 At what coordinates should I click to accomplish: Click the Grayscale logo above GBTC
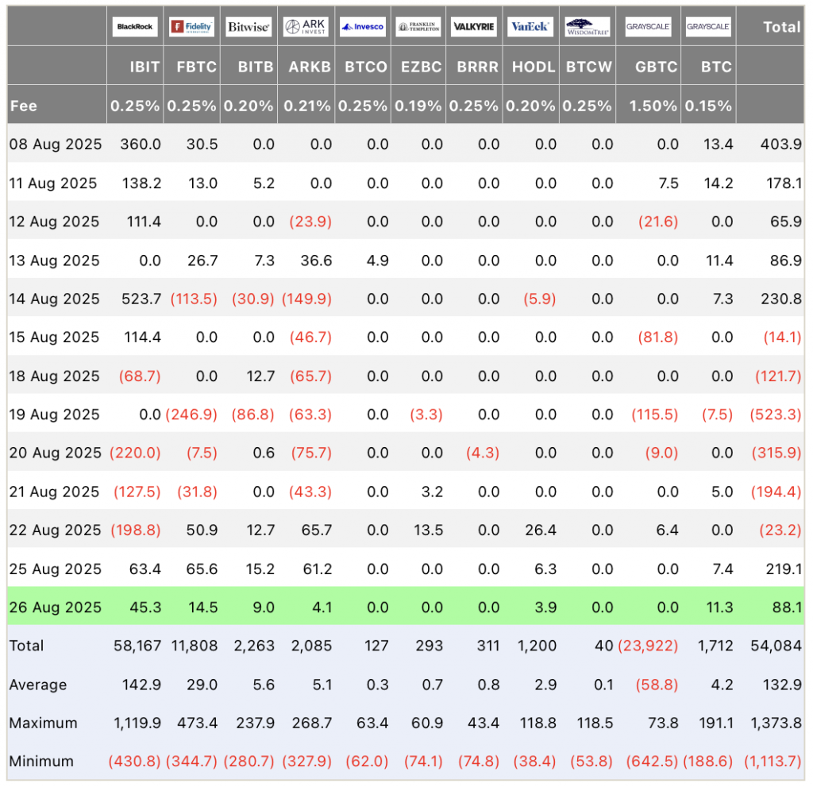[648, 26]
